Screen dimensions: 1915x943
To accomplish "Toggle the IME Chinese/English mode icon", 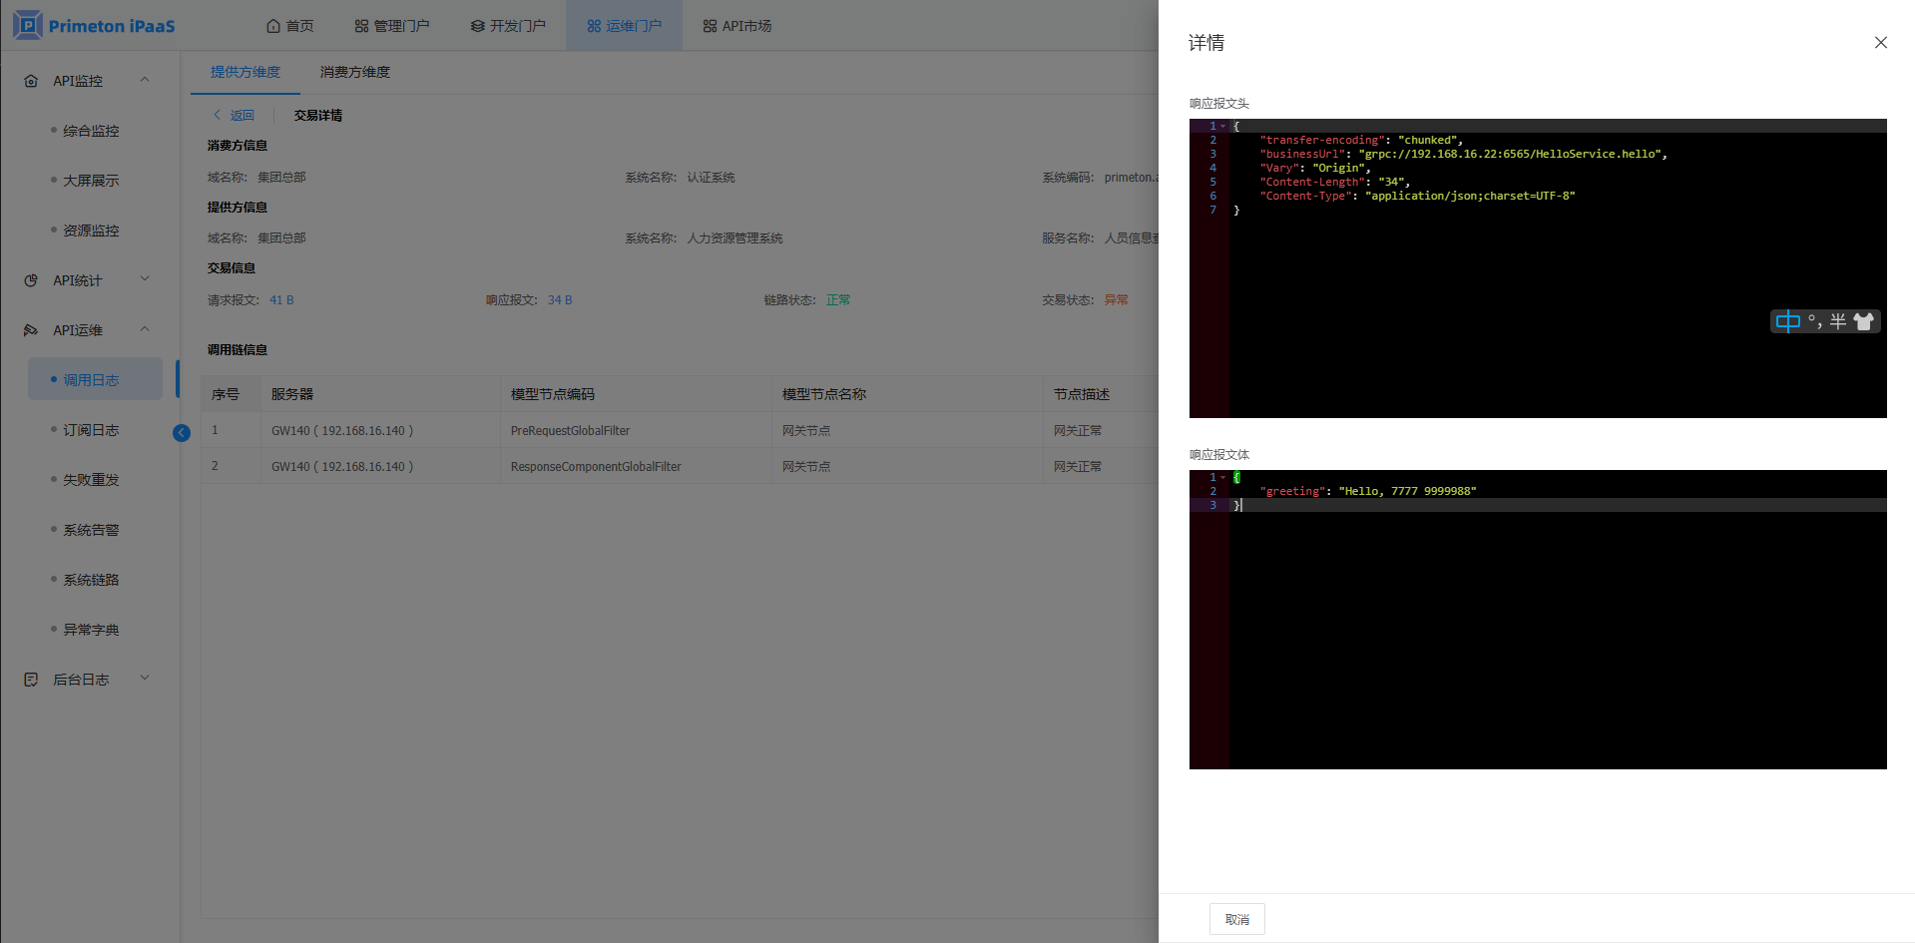I will coord(1787,321).
